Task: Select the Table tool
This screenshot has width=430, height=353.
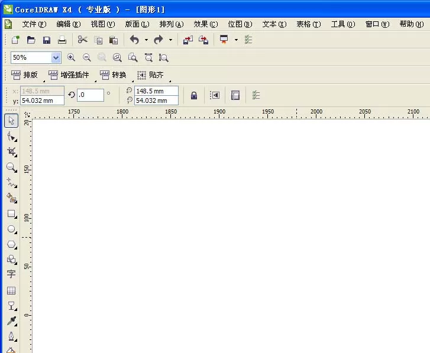Action: coord(11,290)
